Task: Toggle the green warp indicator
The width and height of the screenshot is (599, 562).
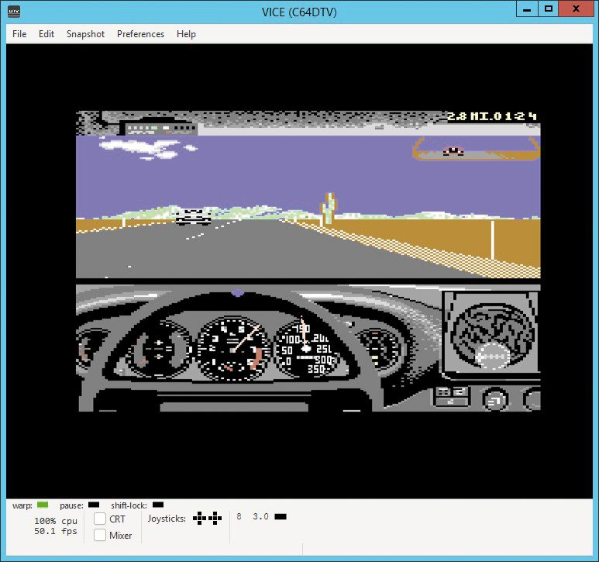Action: [43, 505]
